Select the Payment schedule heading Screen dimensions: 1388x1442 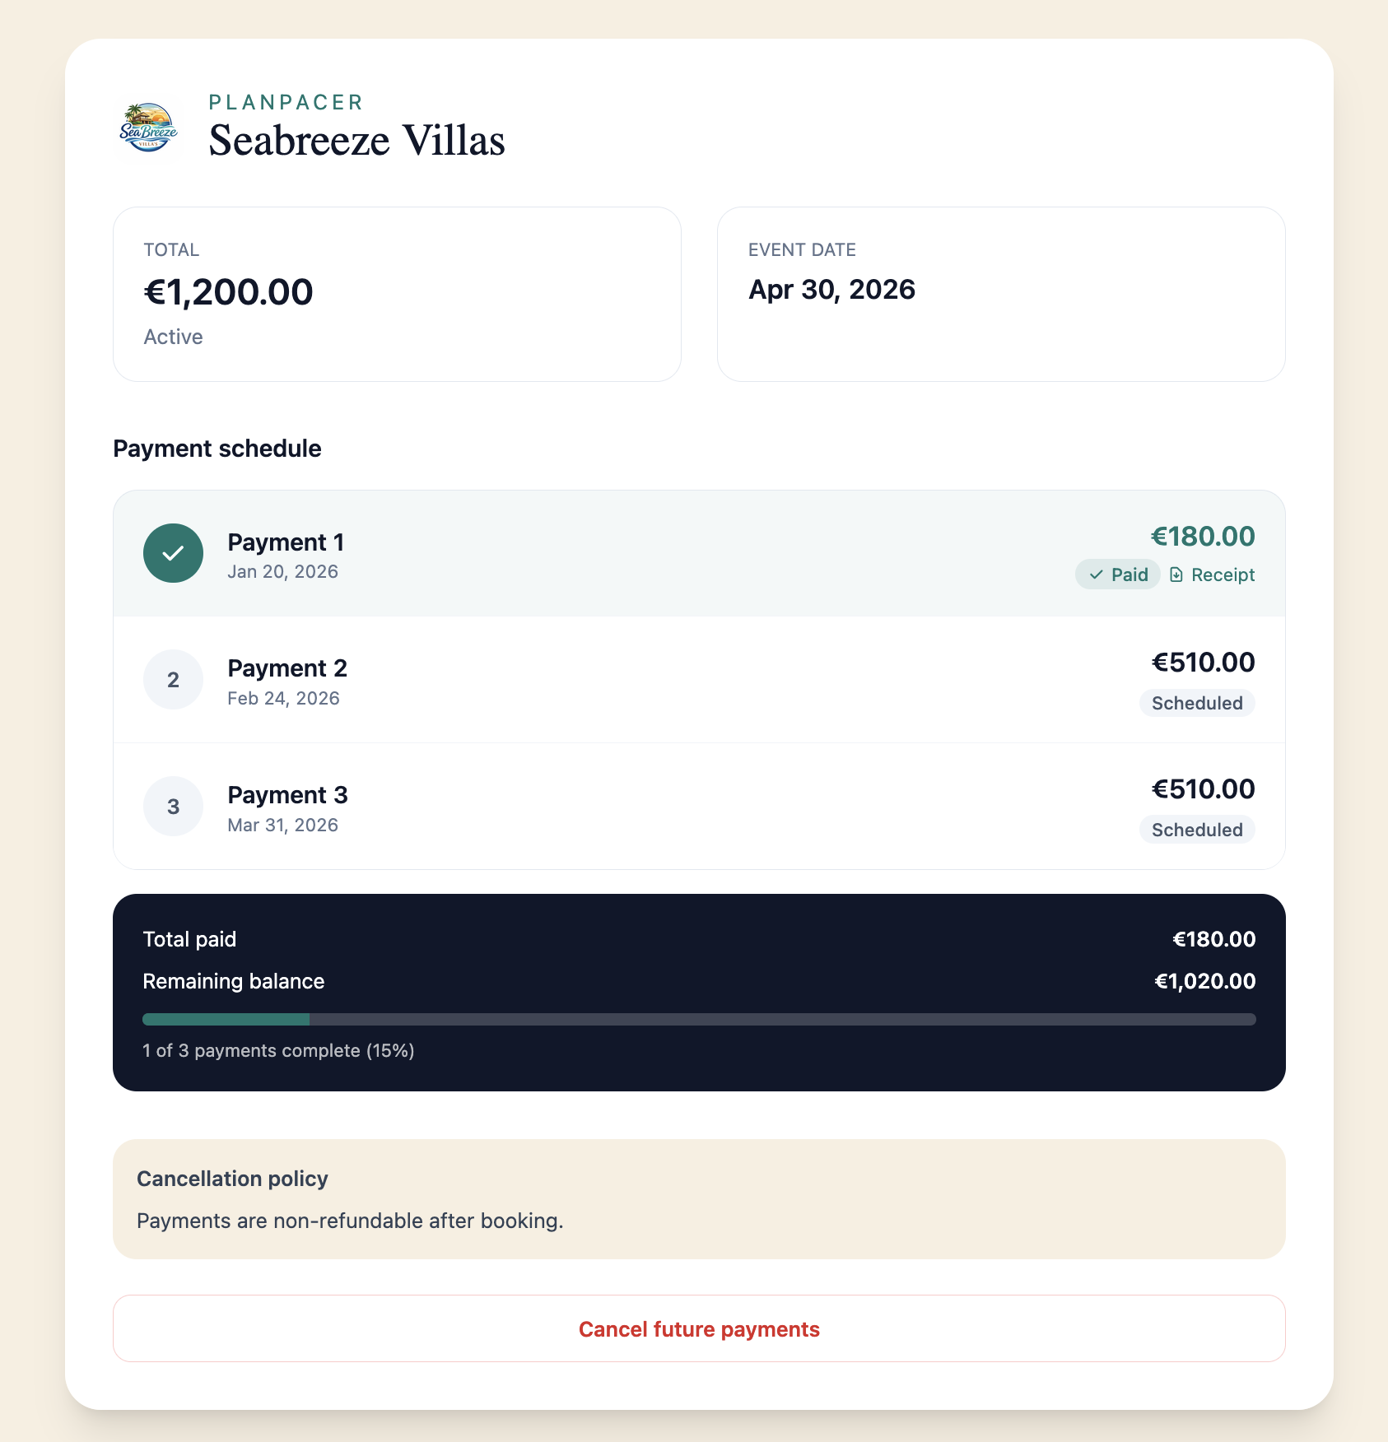[x=217, y=449]
